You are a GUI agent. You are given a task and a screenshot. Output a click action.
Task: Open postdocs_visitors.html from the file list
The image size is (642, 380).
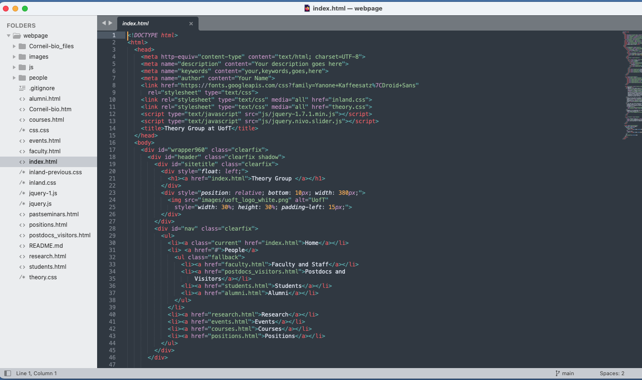tap(60, 235)
